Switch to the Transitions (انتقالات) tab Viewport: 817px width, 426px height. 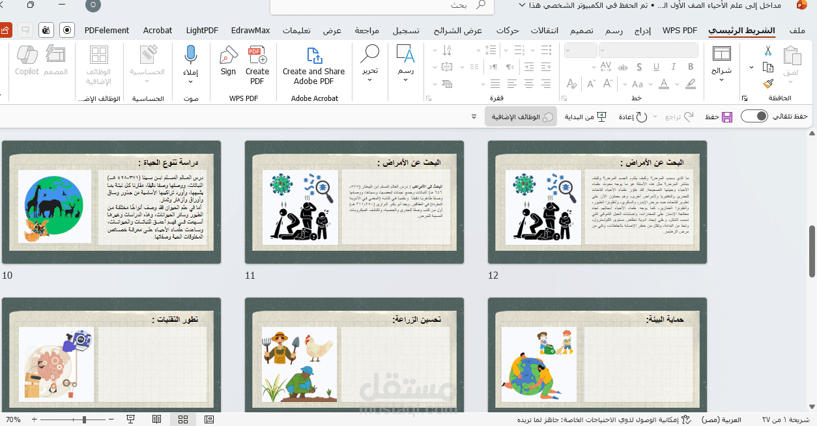click(x=544, y=31)
